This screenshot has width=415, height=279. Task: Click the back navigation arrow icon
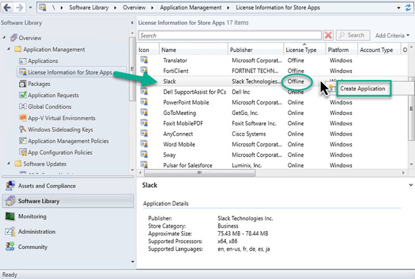pyautogui.click(x=7, y=7)
